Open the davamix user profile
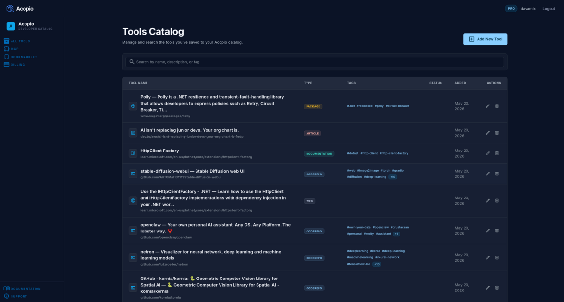The height and width of the screenshot is (302, 564). (x=527, y=9)
